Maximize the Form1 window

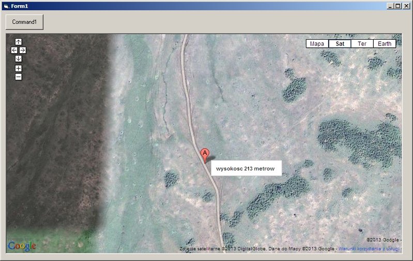pos(397,6)
